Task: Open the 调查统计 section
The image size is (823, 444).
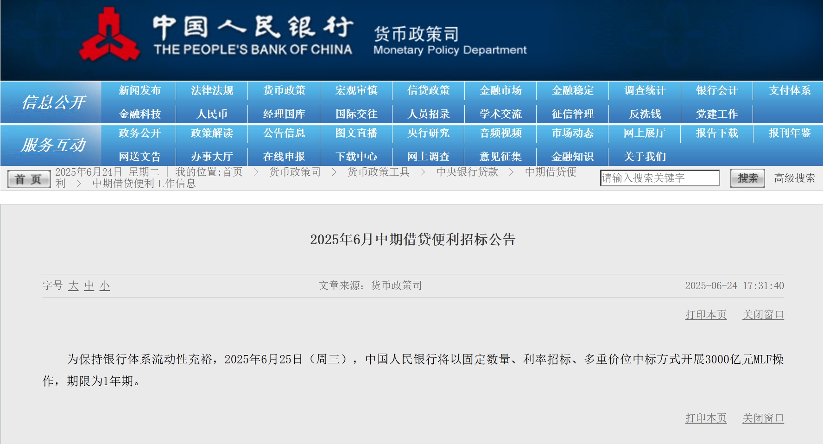Action: (645, 90)
